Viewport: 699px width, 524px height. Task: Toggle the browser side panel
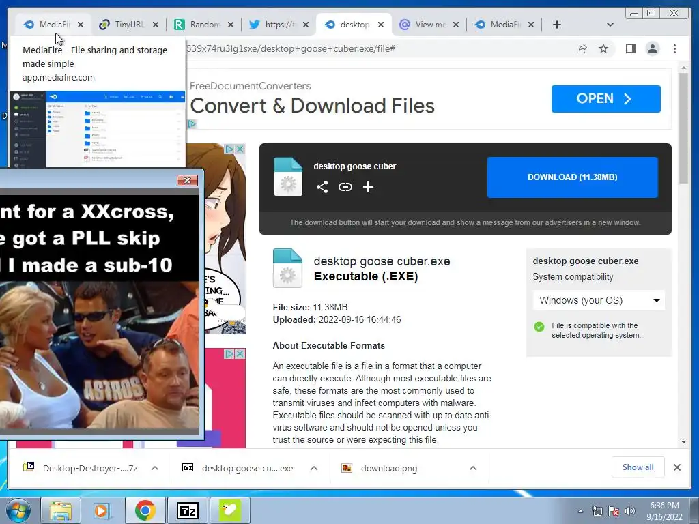tap(630, 48)
